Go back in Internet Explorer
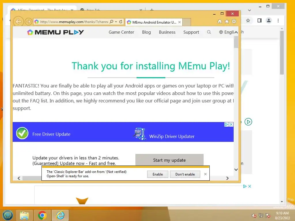Viewport: 295px width, 221px height. [x=18, y=22]
